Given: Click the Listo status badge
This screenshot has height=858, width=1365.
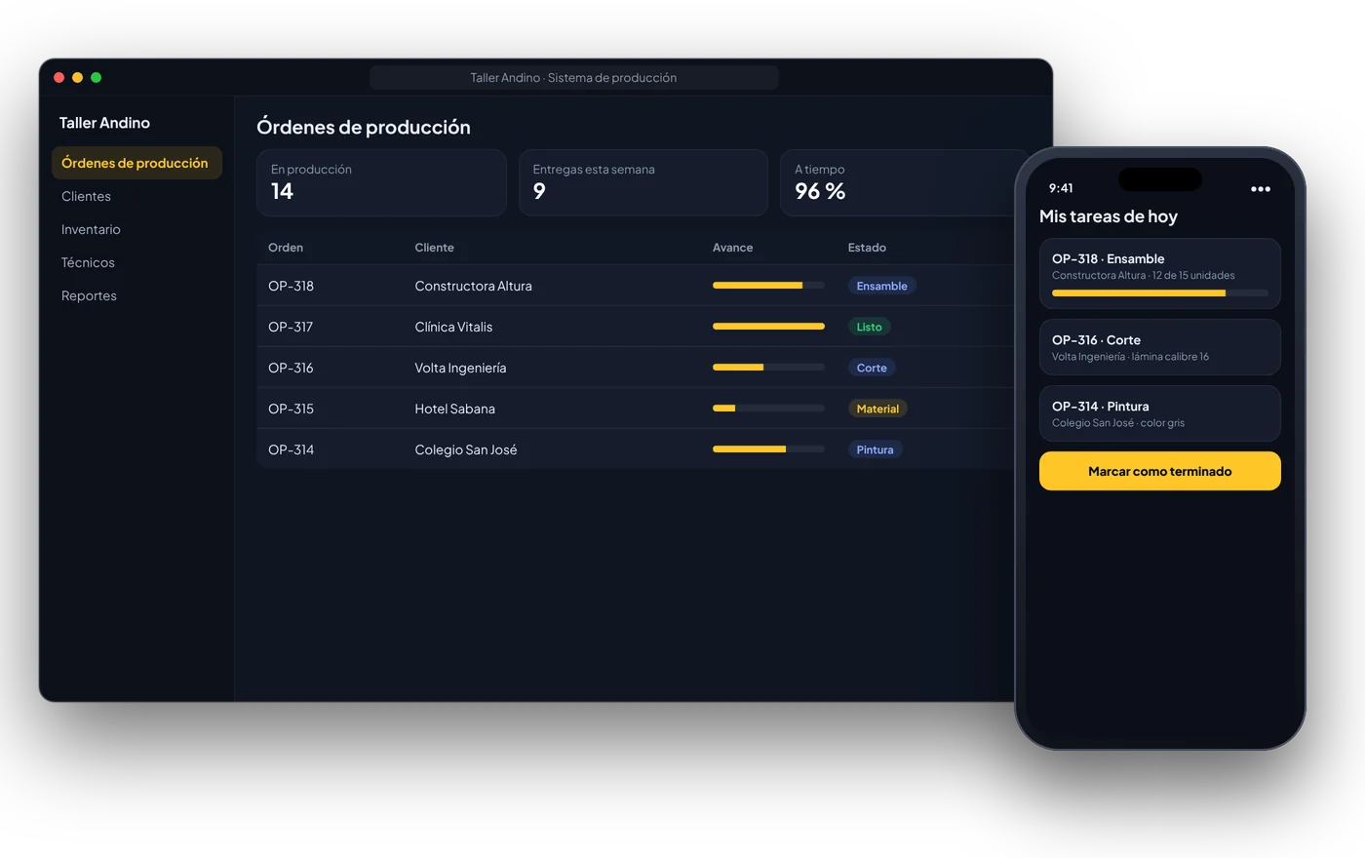Looking at the screenshot, I should click(869, 327).
